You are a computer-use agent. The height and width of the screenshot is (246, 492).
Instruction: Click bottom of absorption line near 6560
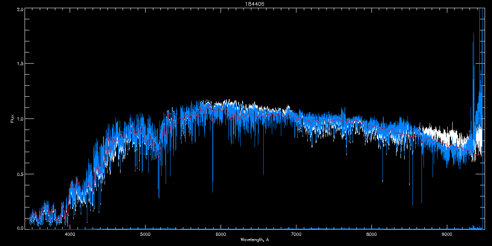263,174
